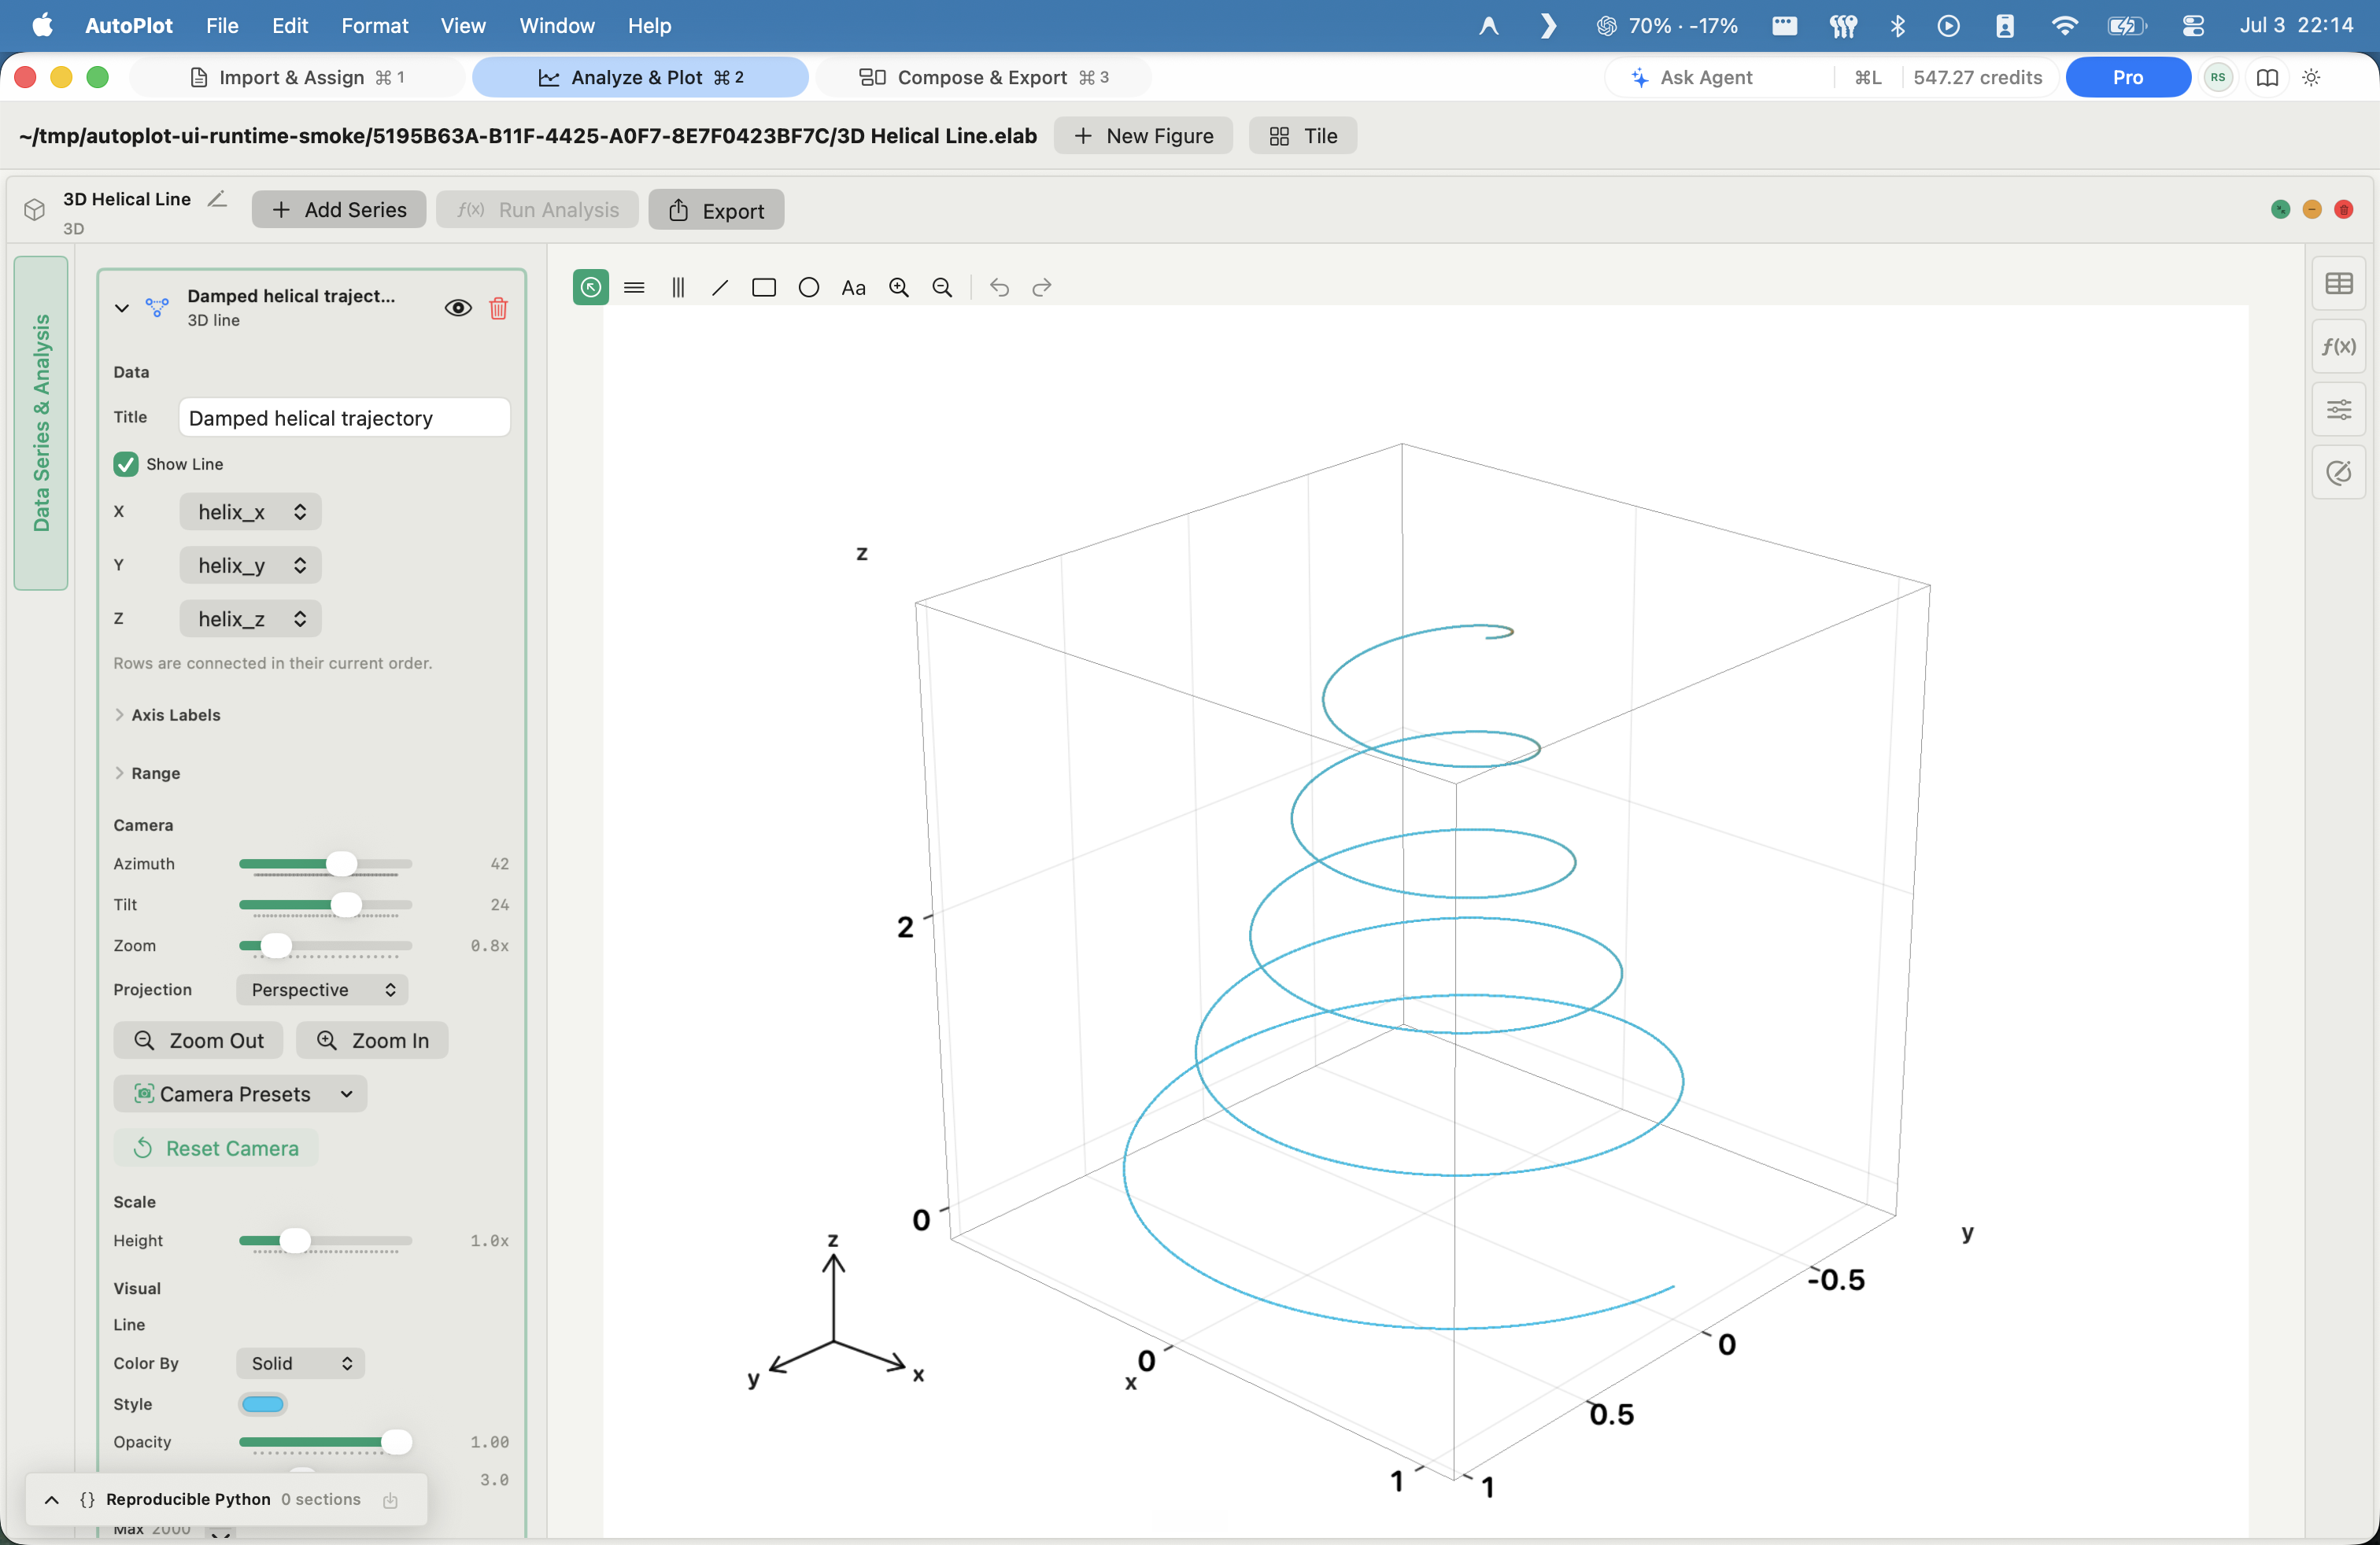
Task: Redo the last plot action
Action: click(x=1042, y=288)
